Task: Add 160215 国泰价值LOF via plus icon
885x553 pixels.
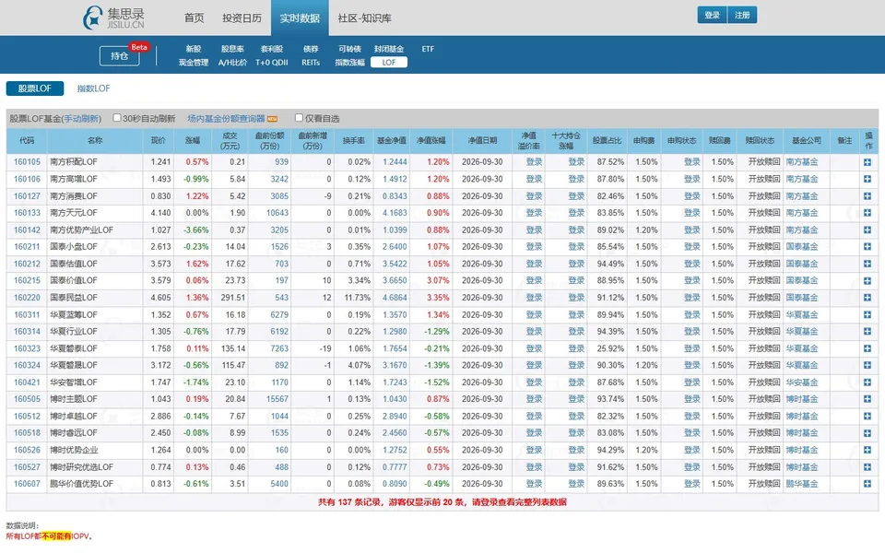Action: pyautogui.click(x=867, y=280)
